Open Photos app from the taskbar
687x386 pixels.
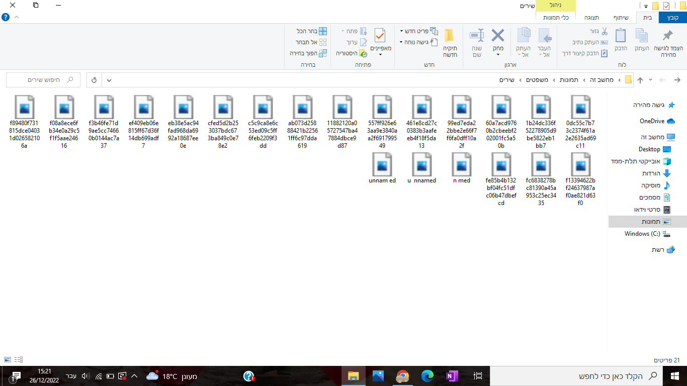(x=378, y=376)
